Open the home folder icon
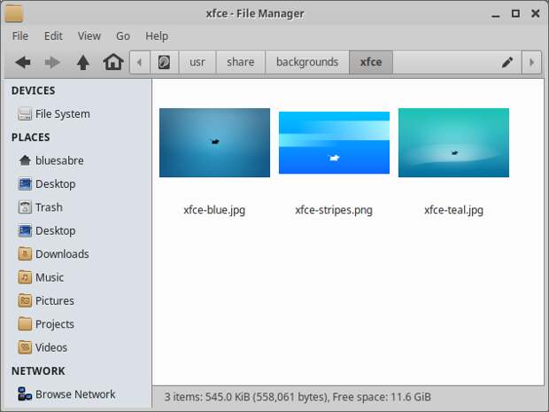This screenshot has width=549, height=412. (113, 62)
